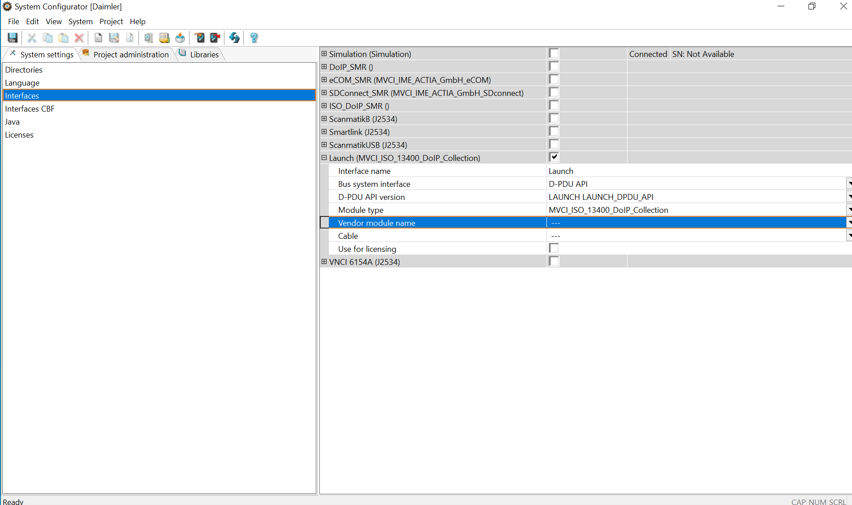
Task: Enable the ScanmatikUSB interface checkbox
Action: point(554,144)
